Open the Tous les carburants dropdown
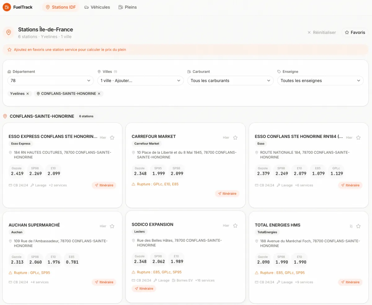This screenshot has height=305, width=372. click(230, 80)
